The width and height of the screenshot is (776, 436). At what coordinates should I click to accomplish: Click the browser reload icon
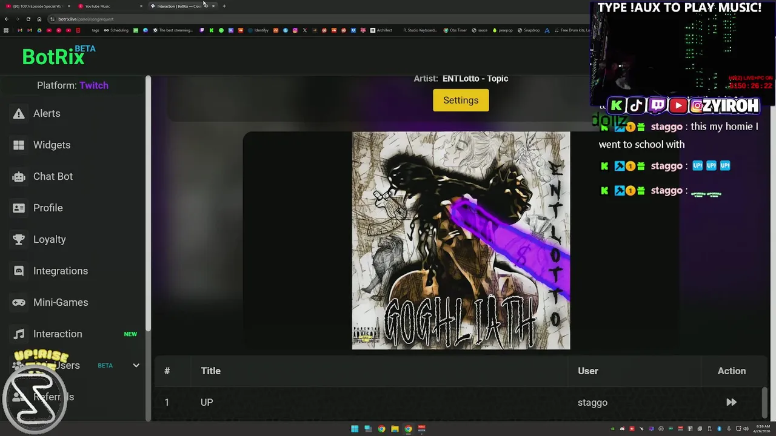(28, 19)
